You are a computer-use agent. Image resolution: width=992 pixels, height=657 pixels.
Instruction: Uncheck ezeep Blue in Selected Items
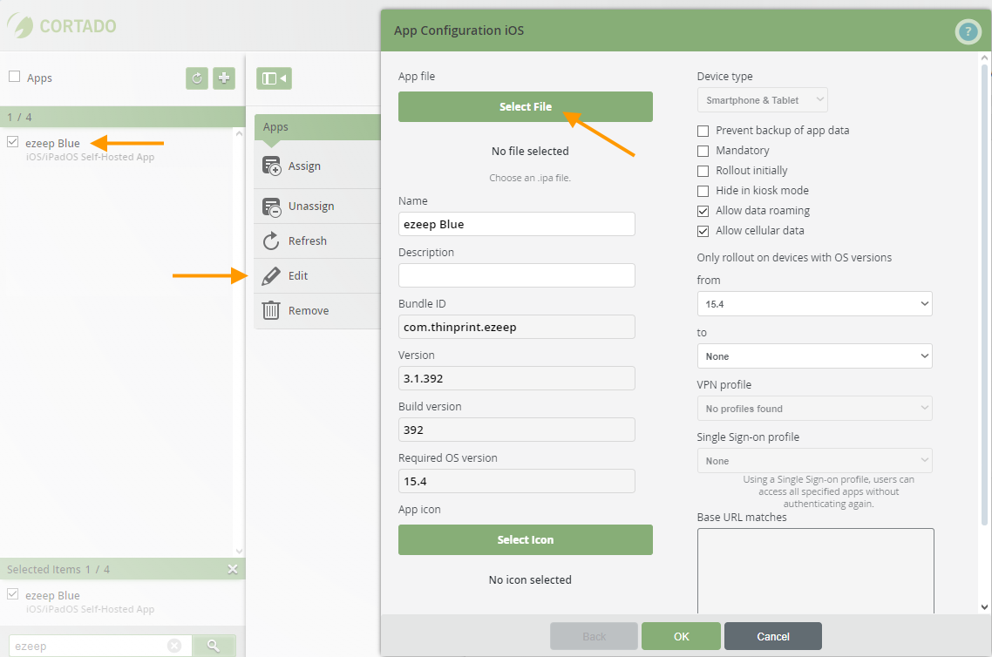[13, 593]
